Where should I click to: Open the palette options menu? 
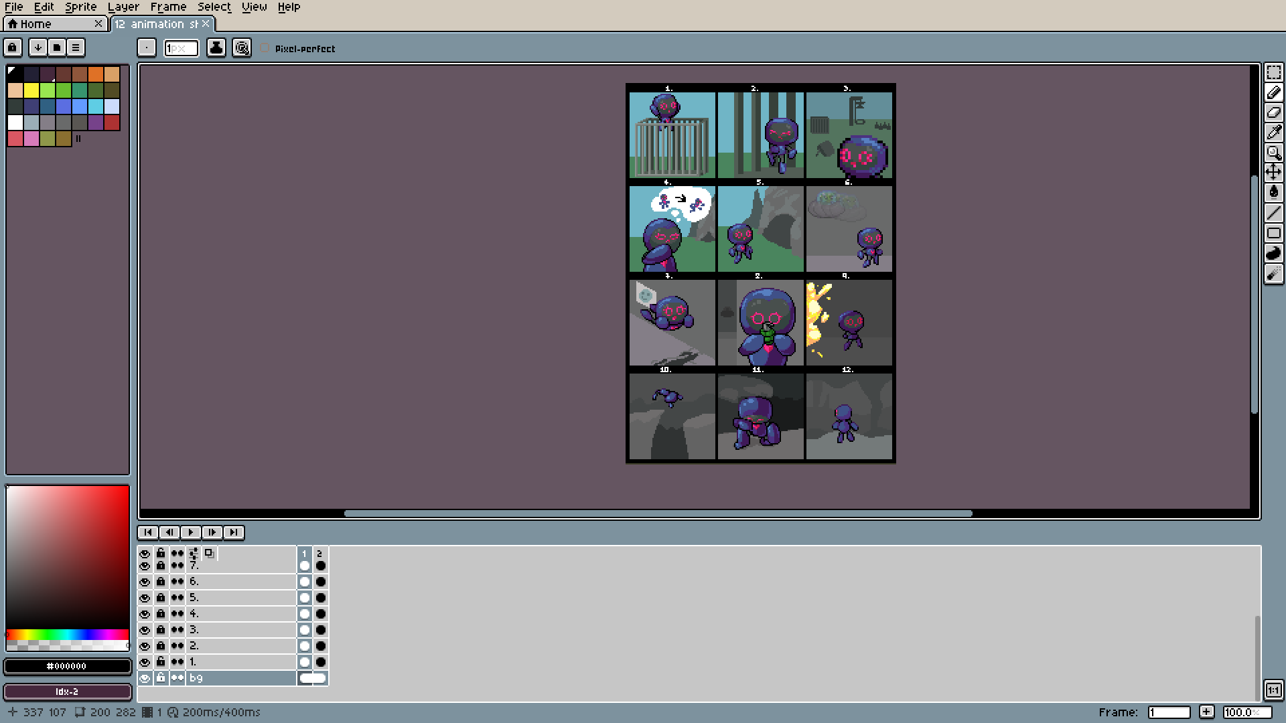(x=76, y=48)
